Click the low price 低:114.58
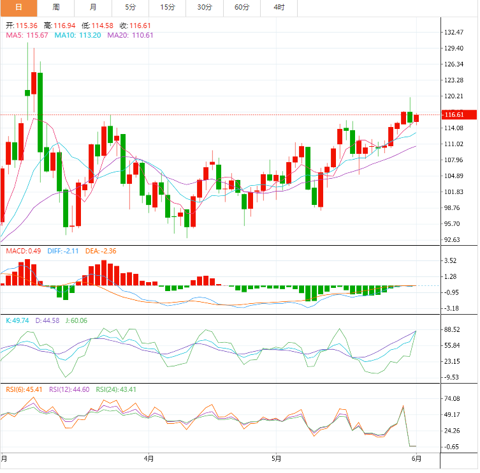Image resolution: width=480 pixels, height=473 pixels. click(x=98, y=26)
